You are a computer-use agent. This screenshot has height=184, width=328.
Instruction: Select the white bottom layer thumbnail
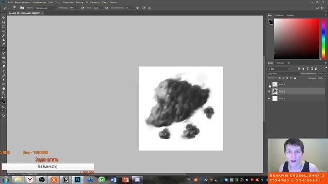click(x=275, y=98)
